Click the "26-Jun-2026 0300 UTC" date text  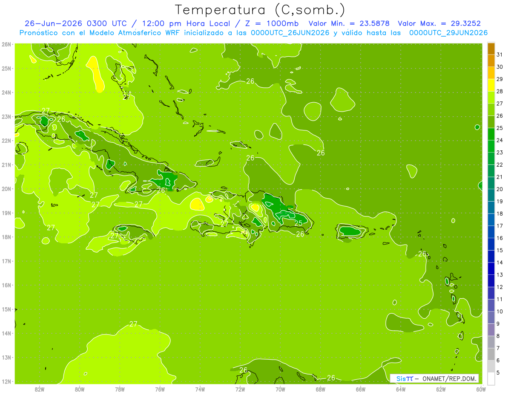coord(75,23)
